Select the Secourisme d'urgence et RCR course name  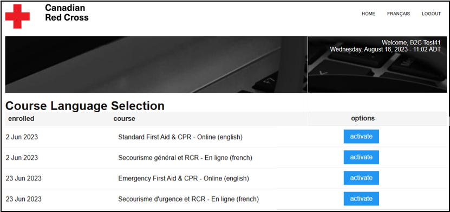tap(188, 199)
